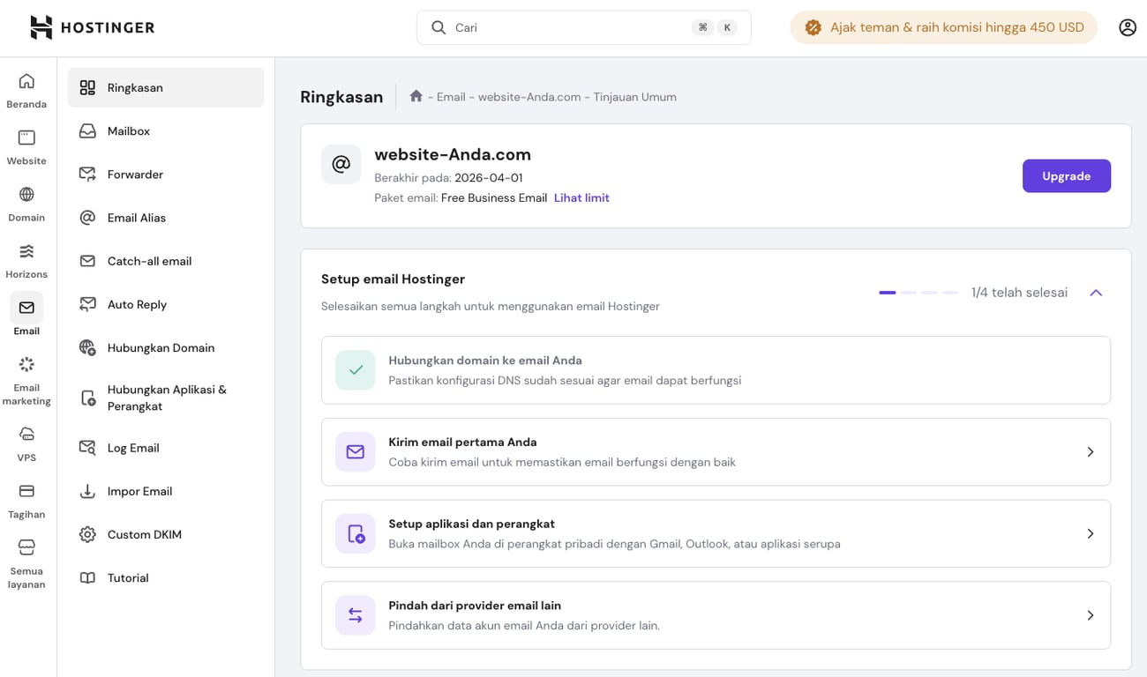Click the setup progress bar indicator
The height and width of the screenshot is (677, 1147).
918,293
